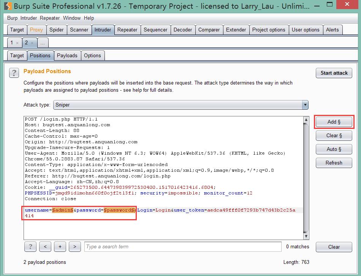Click the Start attack button
361x276 pixels.
(334, 73)
